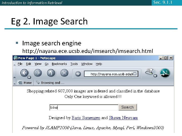
Task: Click the round Go button beside URL field
Action: [x=78, y=74]
